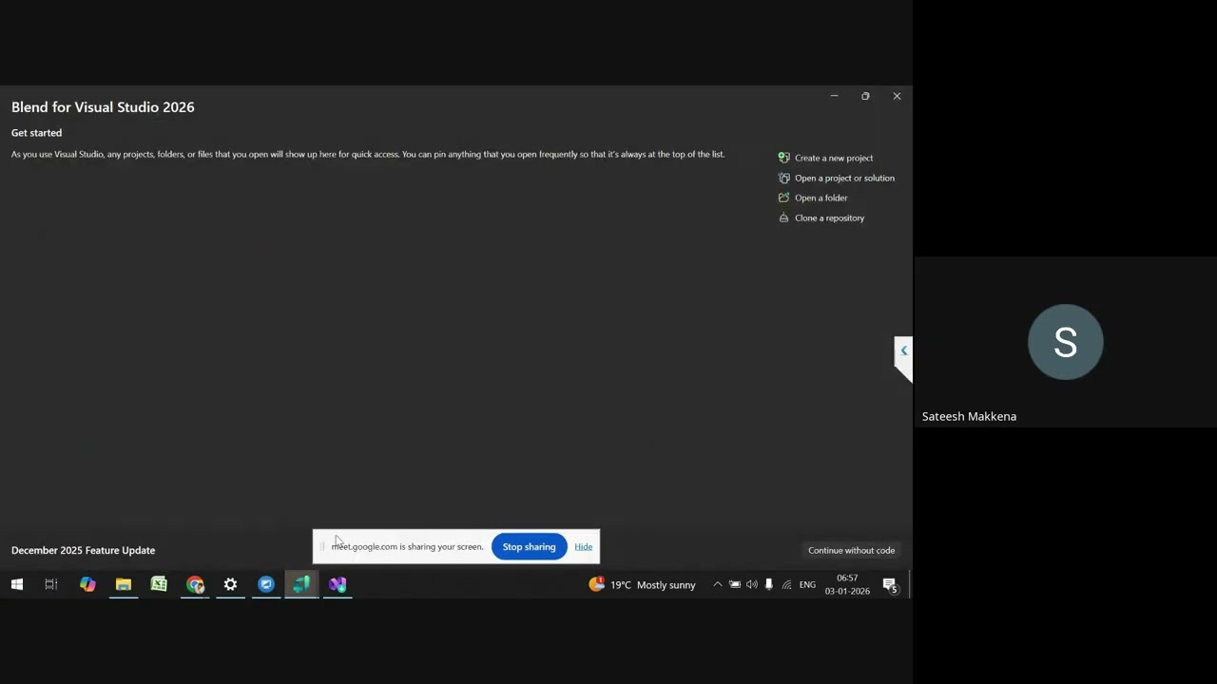Click the Stop sharing button

tap(529, 546)
